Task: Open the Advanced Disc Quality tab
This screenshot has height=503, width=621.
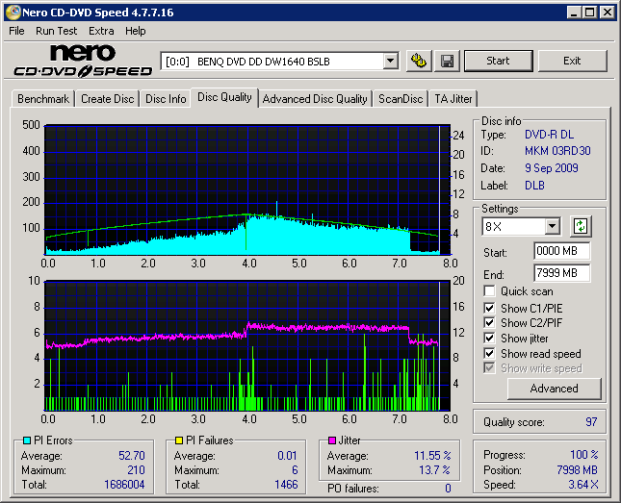Action: click(x=315, y=98)
